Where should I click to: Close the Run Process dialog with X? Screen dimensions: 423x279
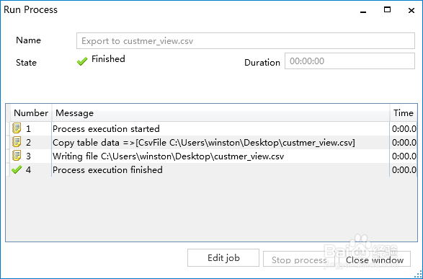[x=411, y=11]
